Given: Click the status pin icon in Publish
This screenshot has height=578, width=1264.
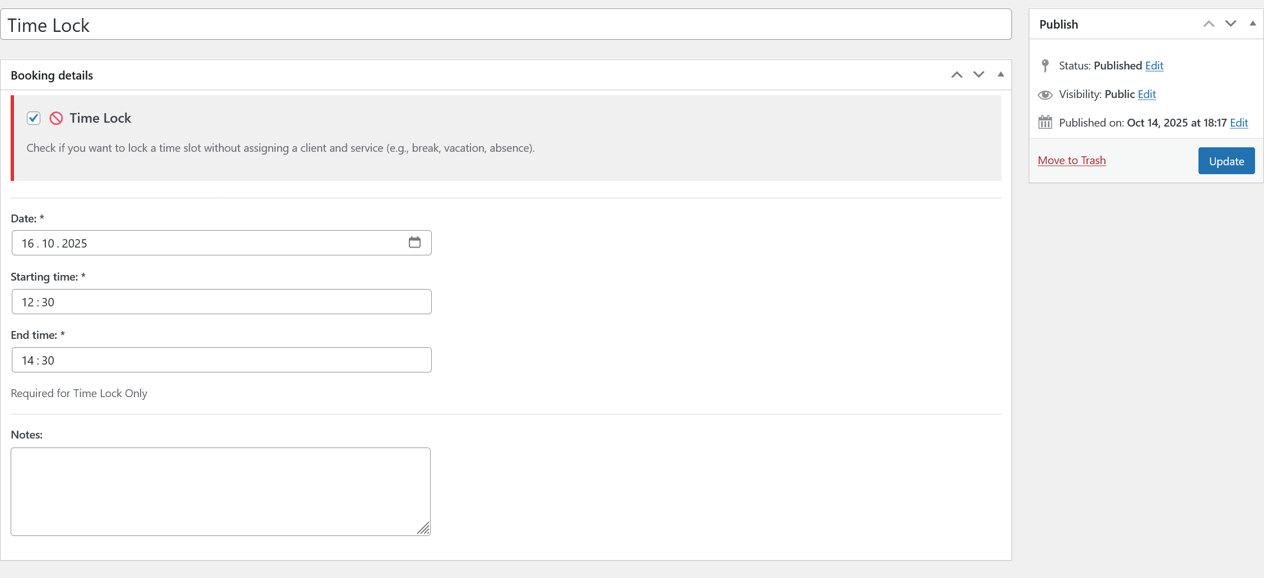Looking at the screenshot, I should tap(1045, 66).
